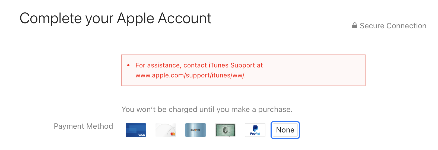Viewport: 438px width, 150px height.
Task: Click the red bullet in the error box
Action: click(x=128, y=65)
